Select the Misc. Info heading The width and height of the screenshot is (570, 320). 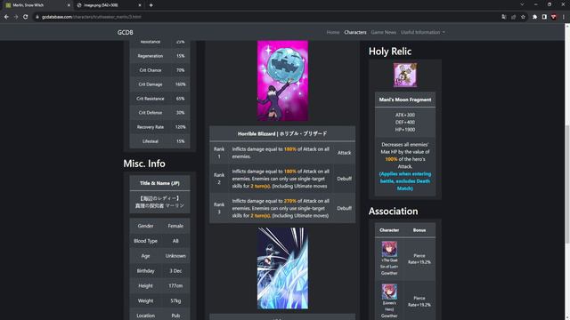pos(144,164)
